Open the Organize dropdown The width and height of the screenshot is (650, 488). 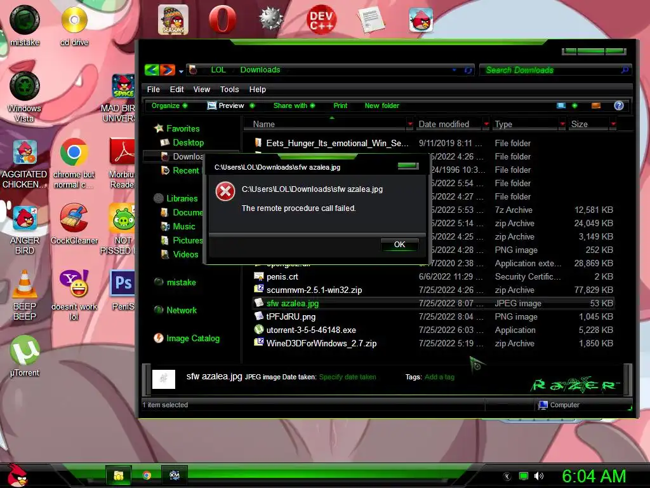pyautogui.click(x=169, y=105)
